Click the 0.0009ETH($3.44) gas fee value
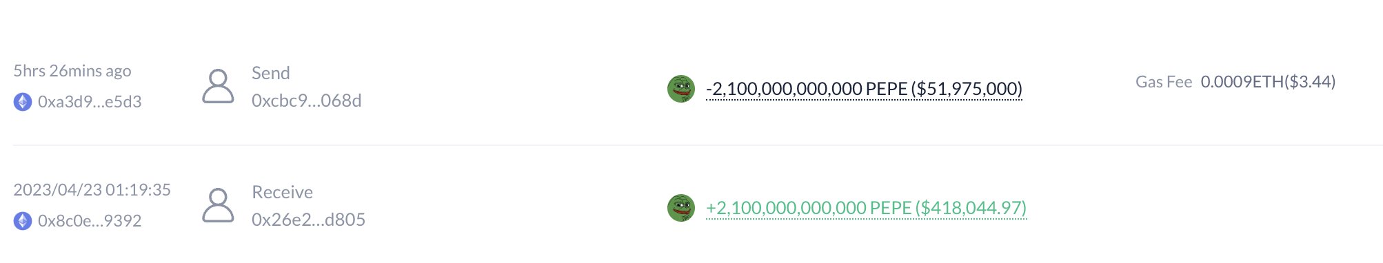 pos(1269,82)
